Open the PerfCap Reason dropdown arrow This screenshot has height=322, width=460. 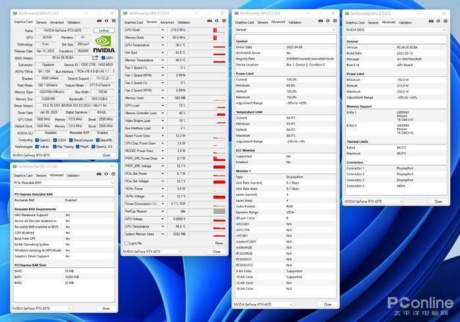[x=162, y=211]
